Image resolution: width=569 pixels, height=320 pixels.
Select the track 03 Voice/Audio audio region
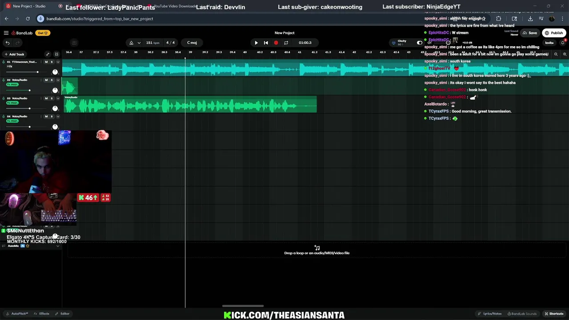[x=190, y=104]
